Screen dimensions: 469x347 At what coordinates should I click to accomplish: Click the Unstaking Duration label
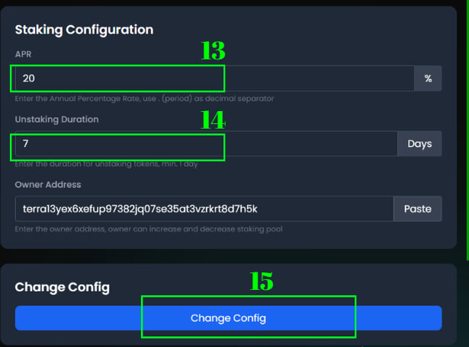point(57,119)
